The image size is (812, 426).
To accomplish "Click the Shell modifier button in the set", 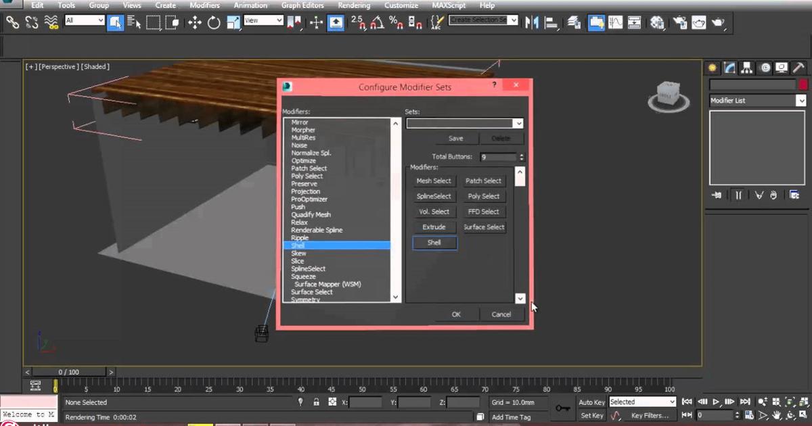I will (434, 242).
